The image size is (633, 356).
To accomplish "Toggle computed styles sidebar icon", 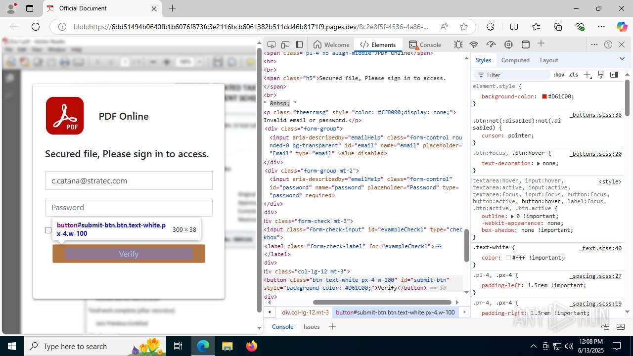I will click(614, 75).
